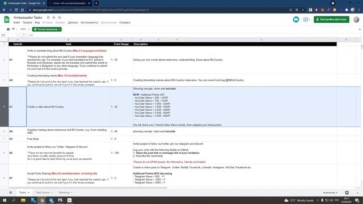
Task: Open a new browser tab
Action: pyautogui.click(x=96, y=3)
